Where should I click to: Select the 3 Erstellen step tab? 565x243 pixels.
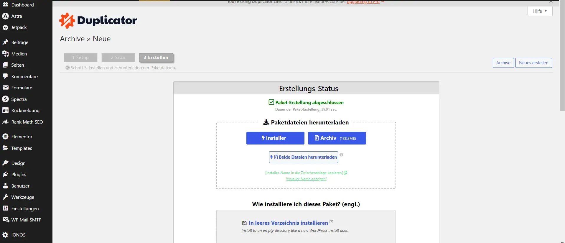(156, 58)
